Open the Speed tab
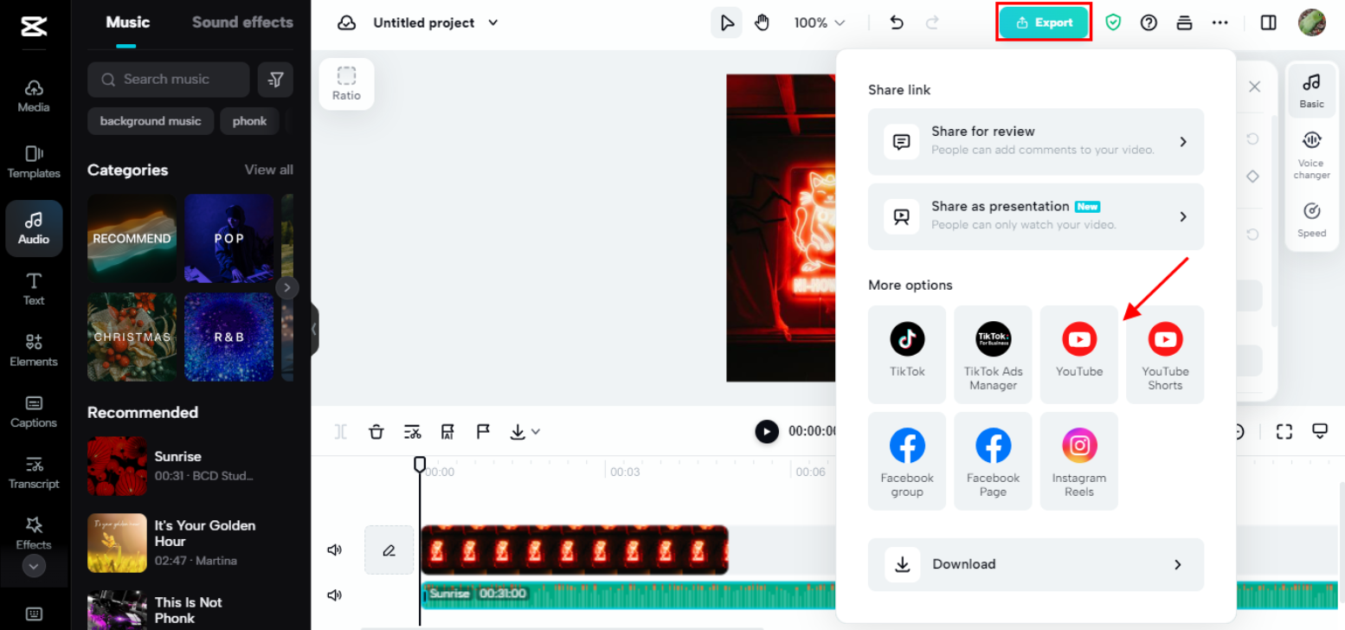 1311,221
